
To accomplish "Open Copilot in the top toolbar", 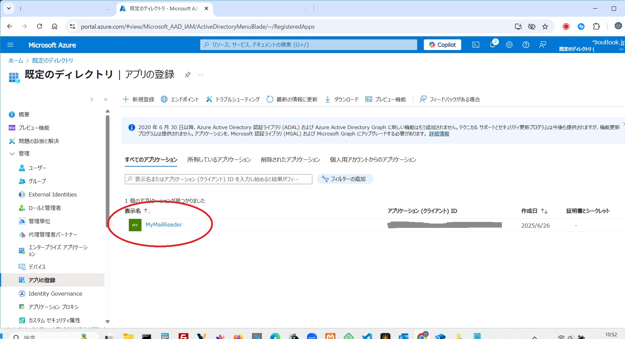I will (x=442, y=44).
